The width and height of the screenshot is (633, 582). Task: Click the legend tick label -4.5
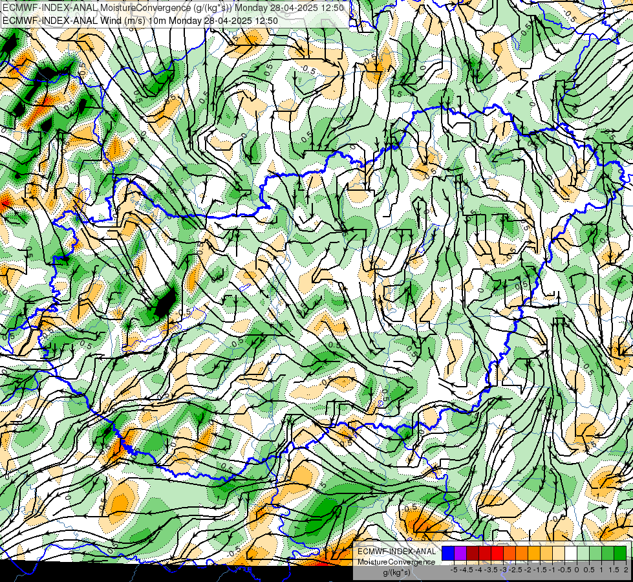click(x=466, y=570)
